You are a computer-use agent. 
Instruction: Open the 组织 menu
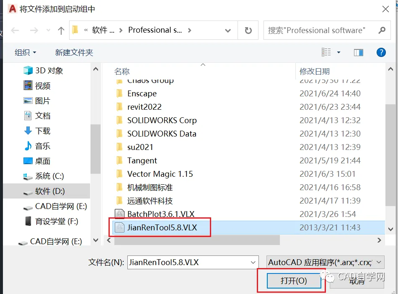coord(26,52)
